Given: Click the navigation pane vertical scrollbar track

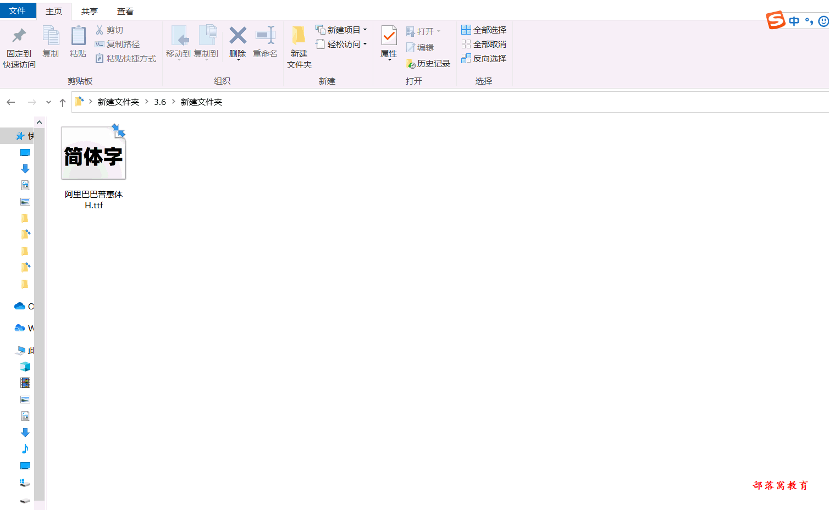Looking at the screenshot, I should coord(39,313).
